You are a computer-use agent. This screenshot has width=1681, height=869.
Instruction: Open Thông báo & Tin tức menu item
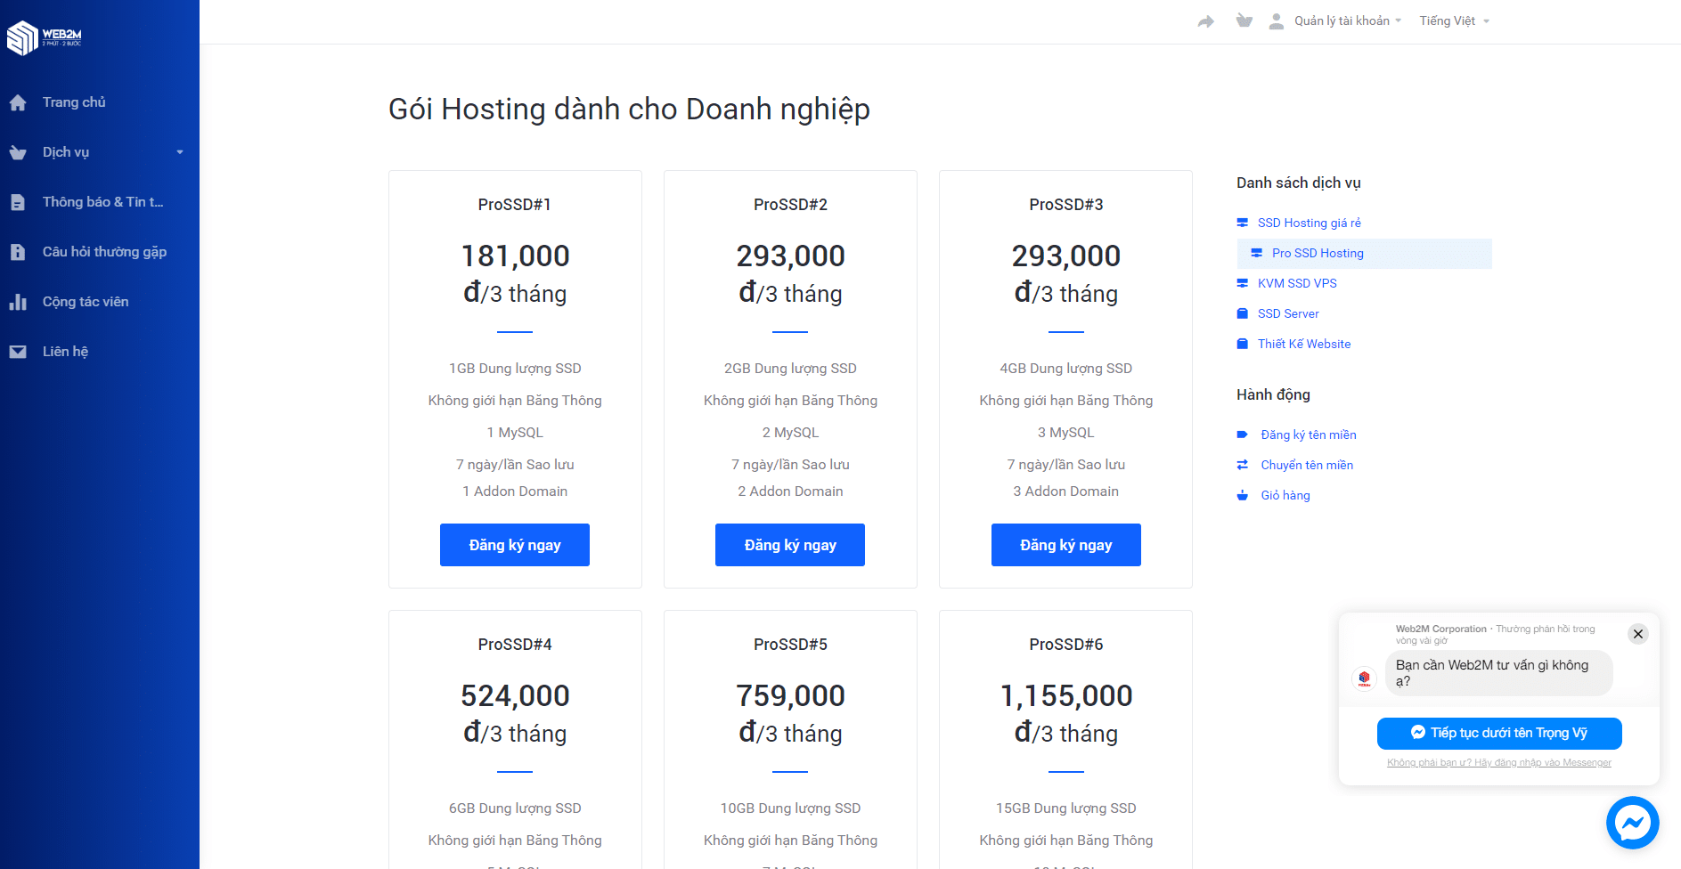pyautogui.click(x=102, y=202)
